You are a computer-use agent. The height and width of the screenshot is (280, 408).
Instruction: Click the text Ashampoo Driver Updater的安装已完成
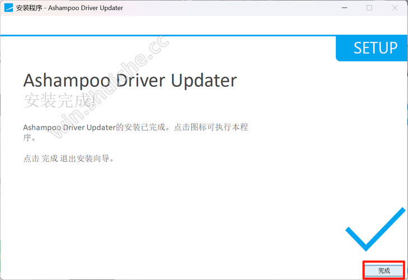[94, 127]
